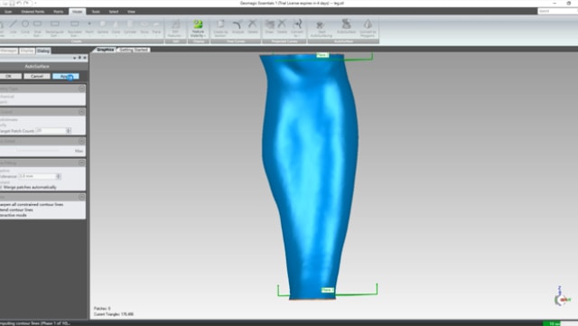Screen dimensions: 578x326
Task: Click the Convert to Polygons icon
Action: [368, 28]
